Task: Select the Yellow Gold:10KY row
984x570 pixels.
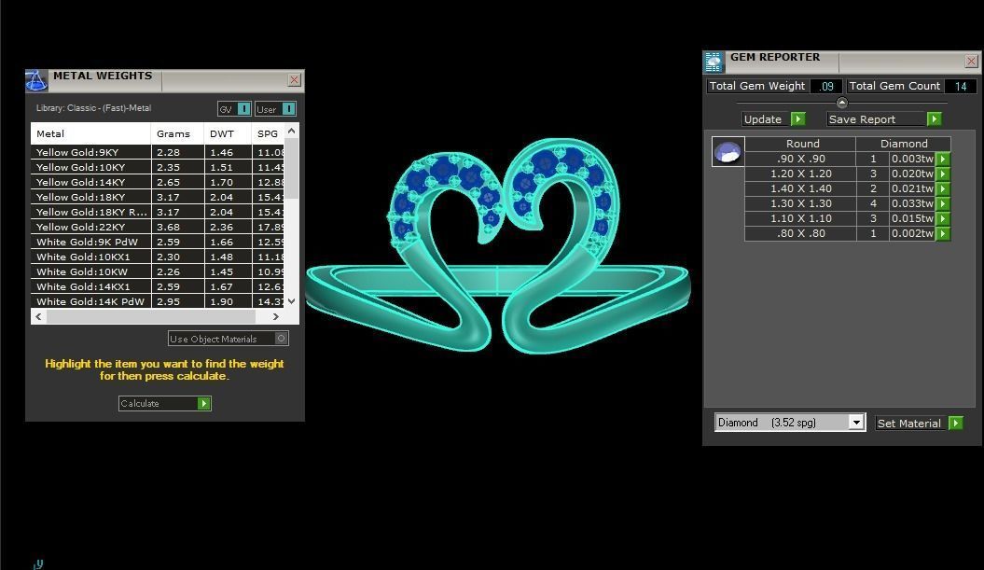Action: (158, 168)
